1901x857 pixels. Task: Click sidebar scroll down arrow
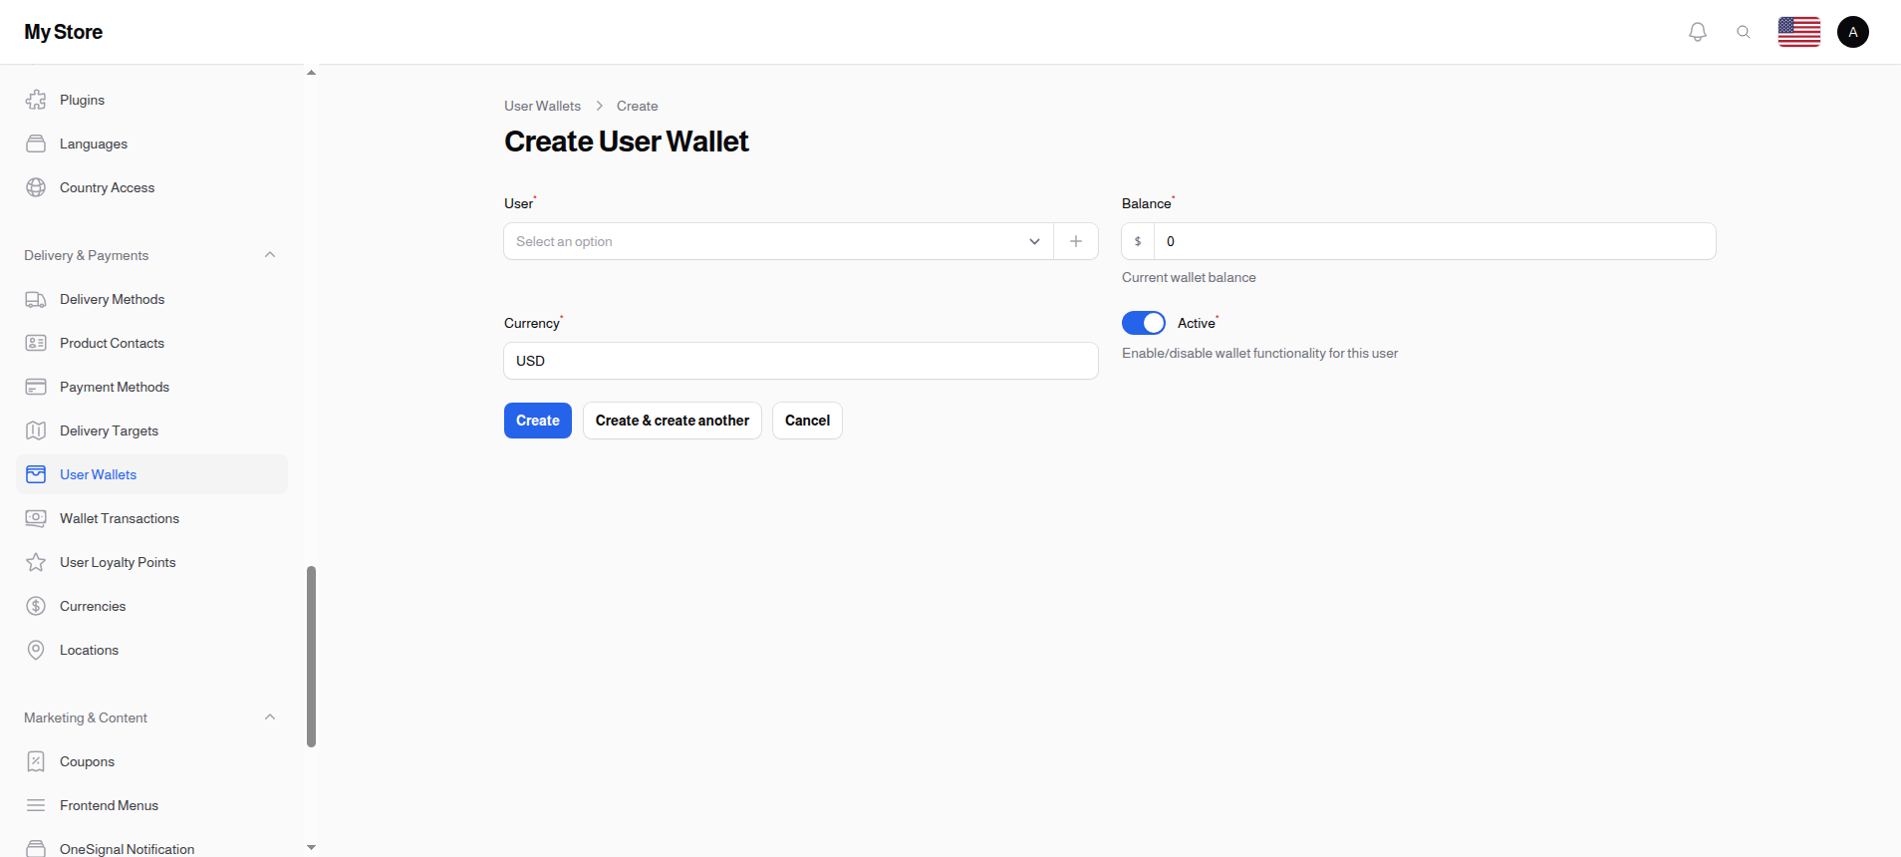pyautogui.click(x=311, y=848)
